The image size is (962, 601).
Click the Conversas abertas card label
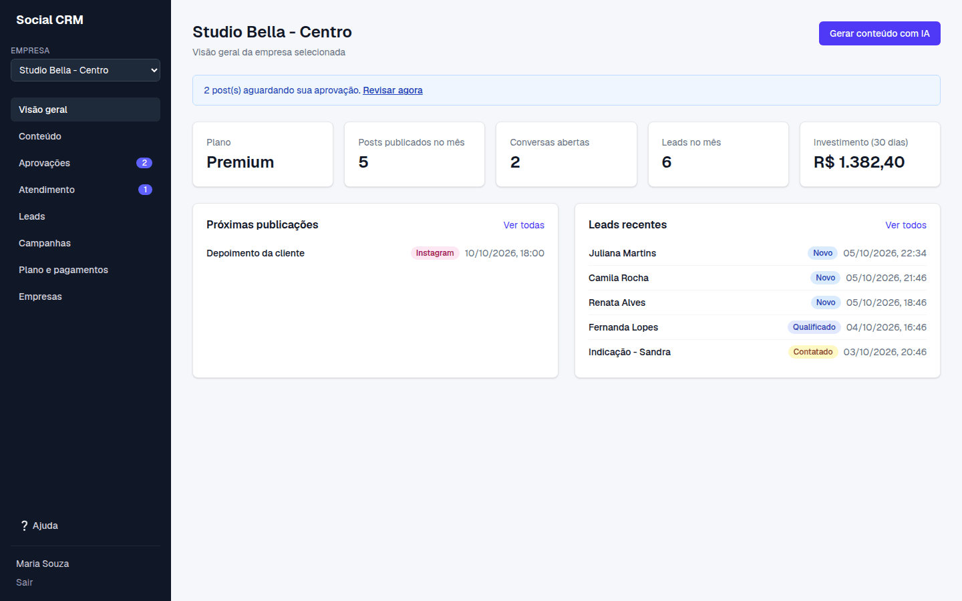click(x=550, y=142)
